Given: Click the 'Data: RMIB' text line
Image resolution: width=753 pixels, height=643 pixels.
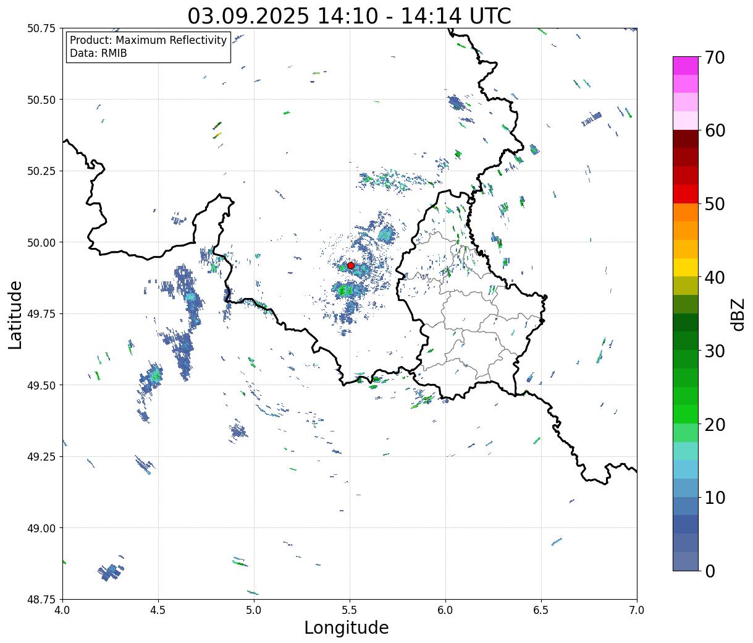Looking at the screenshot, I should pos(98,53).
